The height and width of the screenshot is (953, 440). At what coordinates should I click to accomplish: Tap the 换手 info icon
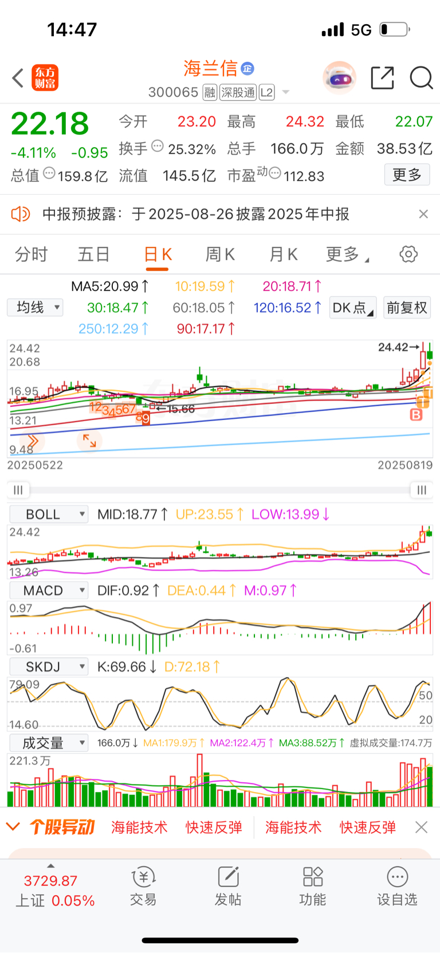click(x=157, y=146)
